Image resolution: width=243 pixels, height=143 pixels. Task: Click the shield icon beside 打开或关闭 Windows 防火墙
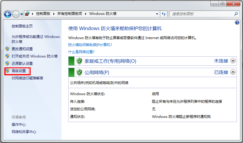(7, 56)
